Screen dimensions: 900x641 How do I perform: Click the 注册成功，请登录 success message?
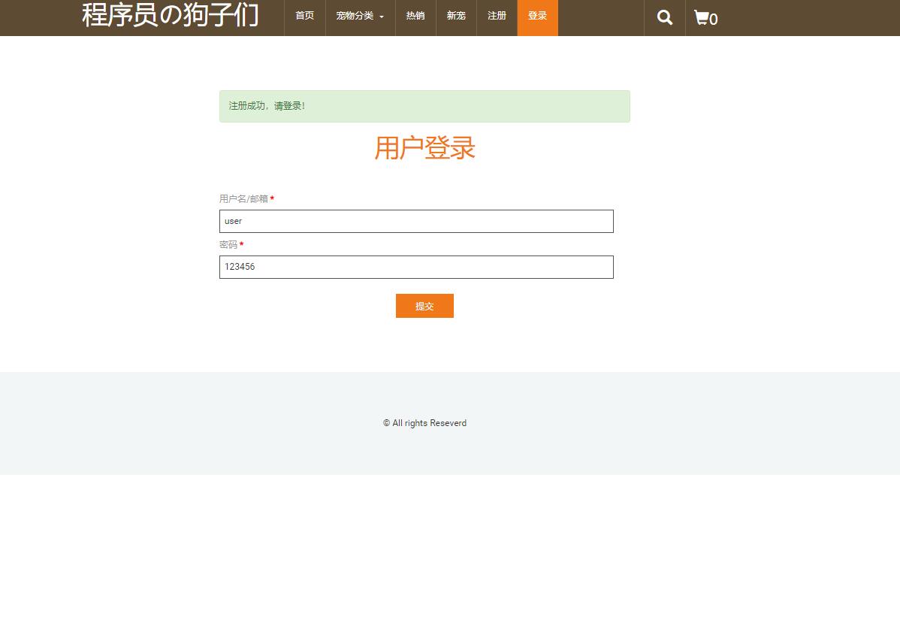267,106
